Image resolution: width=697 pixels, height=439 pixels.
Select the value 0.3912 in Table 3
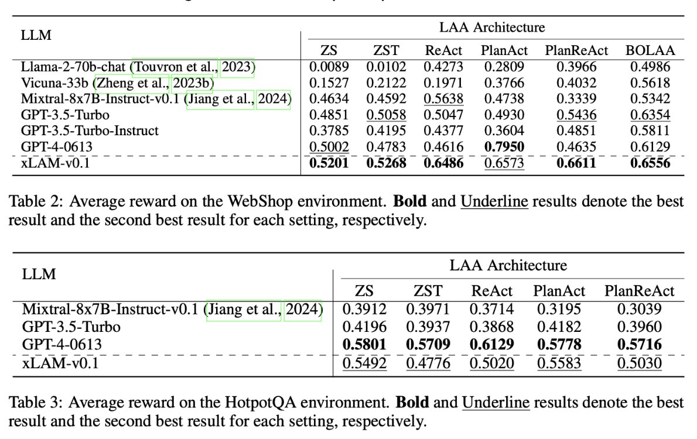pyautogui.click(x=364, y=309)
